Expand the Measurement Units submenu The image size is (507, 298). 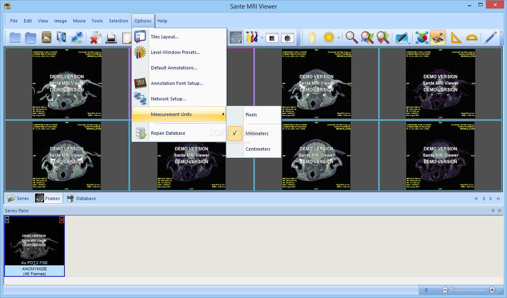pyautogui.click(x=179, y=114)
